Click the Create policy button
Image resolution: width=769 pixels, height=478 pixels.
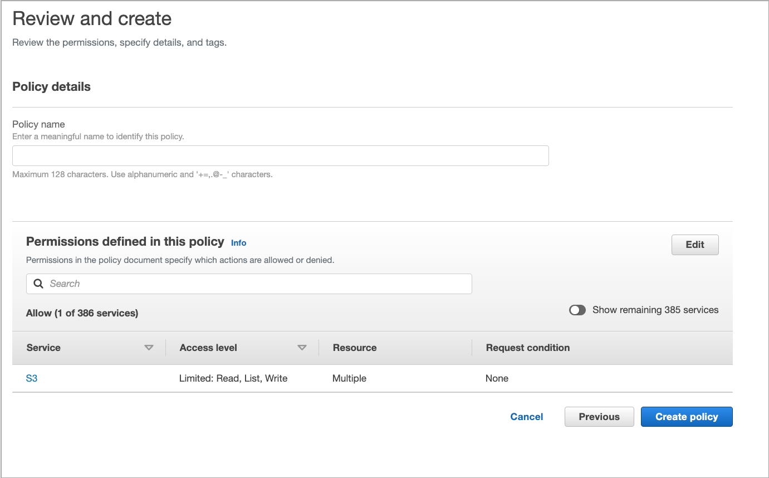(x=687, y=416)
